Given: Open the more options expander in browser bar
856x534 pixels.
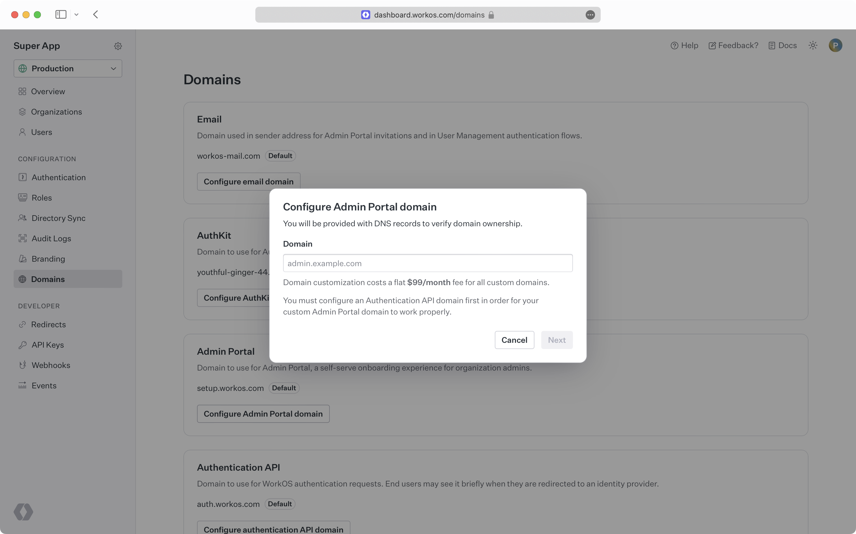Looking at the screenshot, I should click(590, 14).
